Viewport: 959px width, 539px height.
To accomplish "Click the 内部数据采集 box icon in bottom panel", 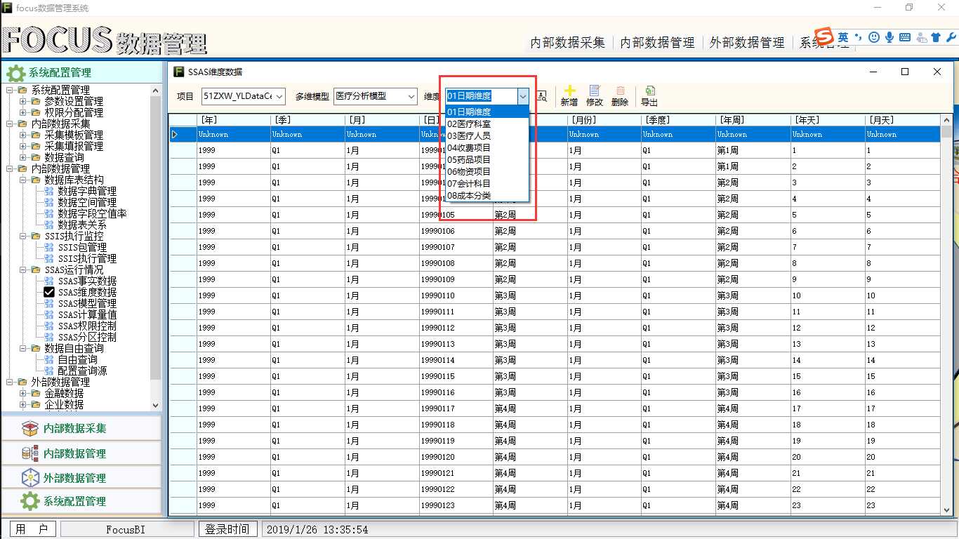I will 29,428.
